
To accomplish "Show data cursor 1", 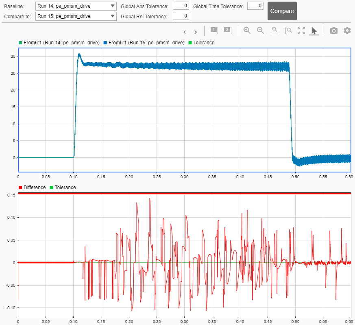I will click(x=214, y=30).
